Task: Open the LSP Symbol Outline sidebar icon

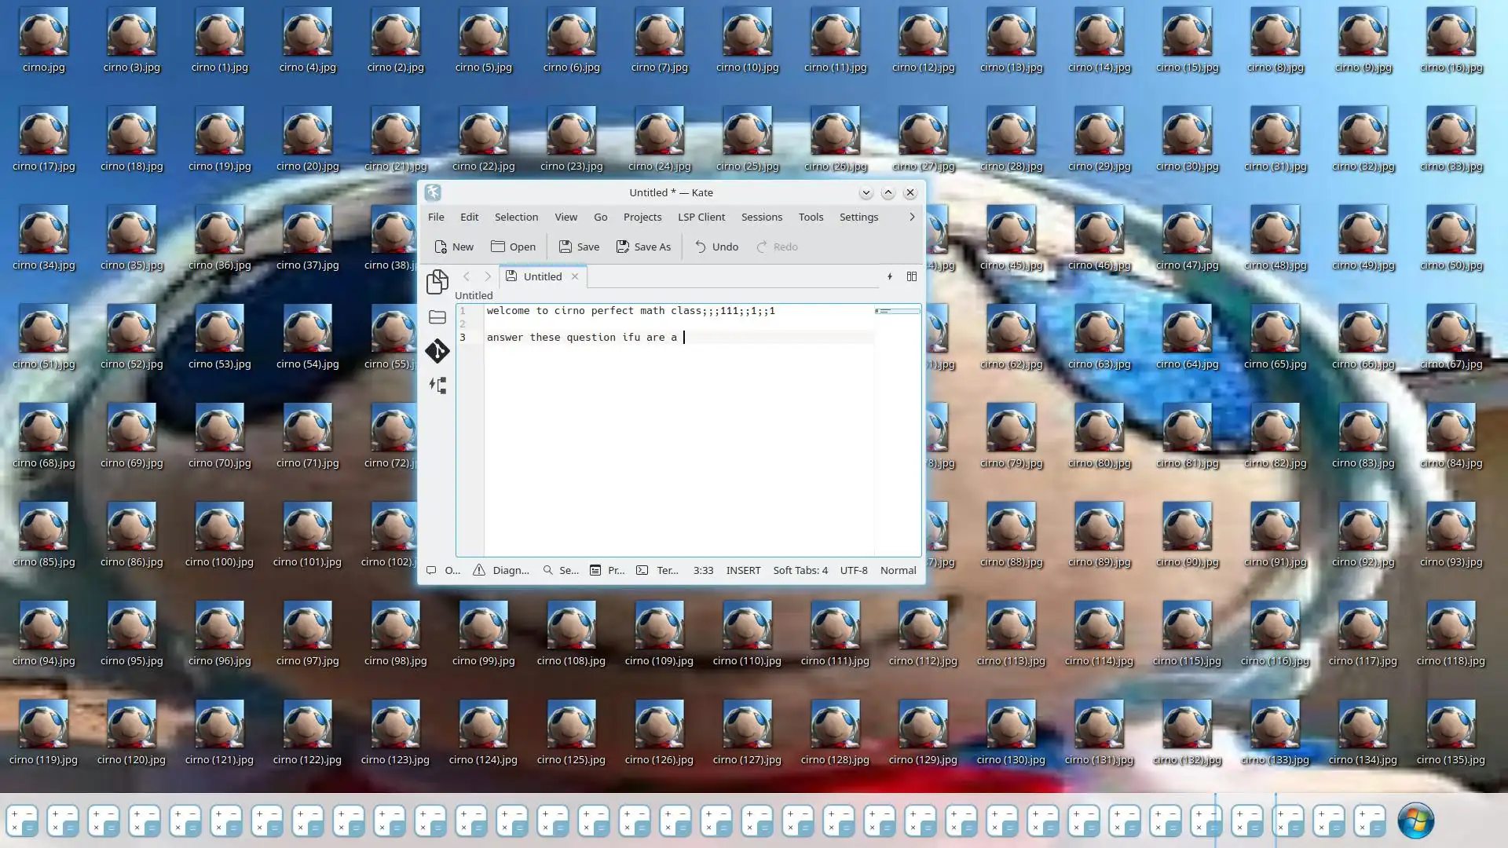Action: (437, 386)
